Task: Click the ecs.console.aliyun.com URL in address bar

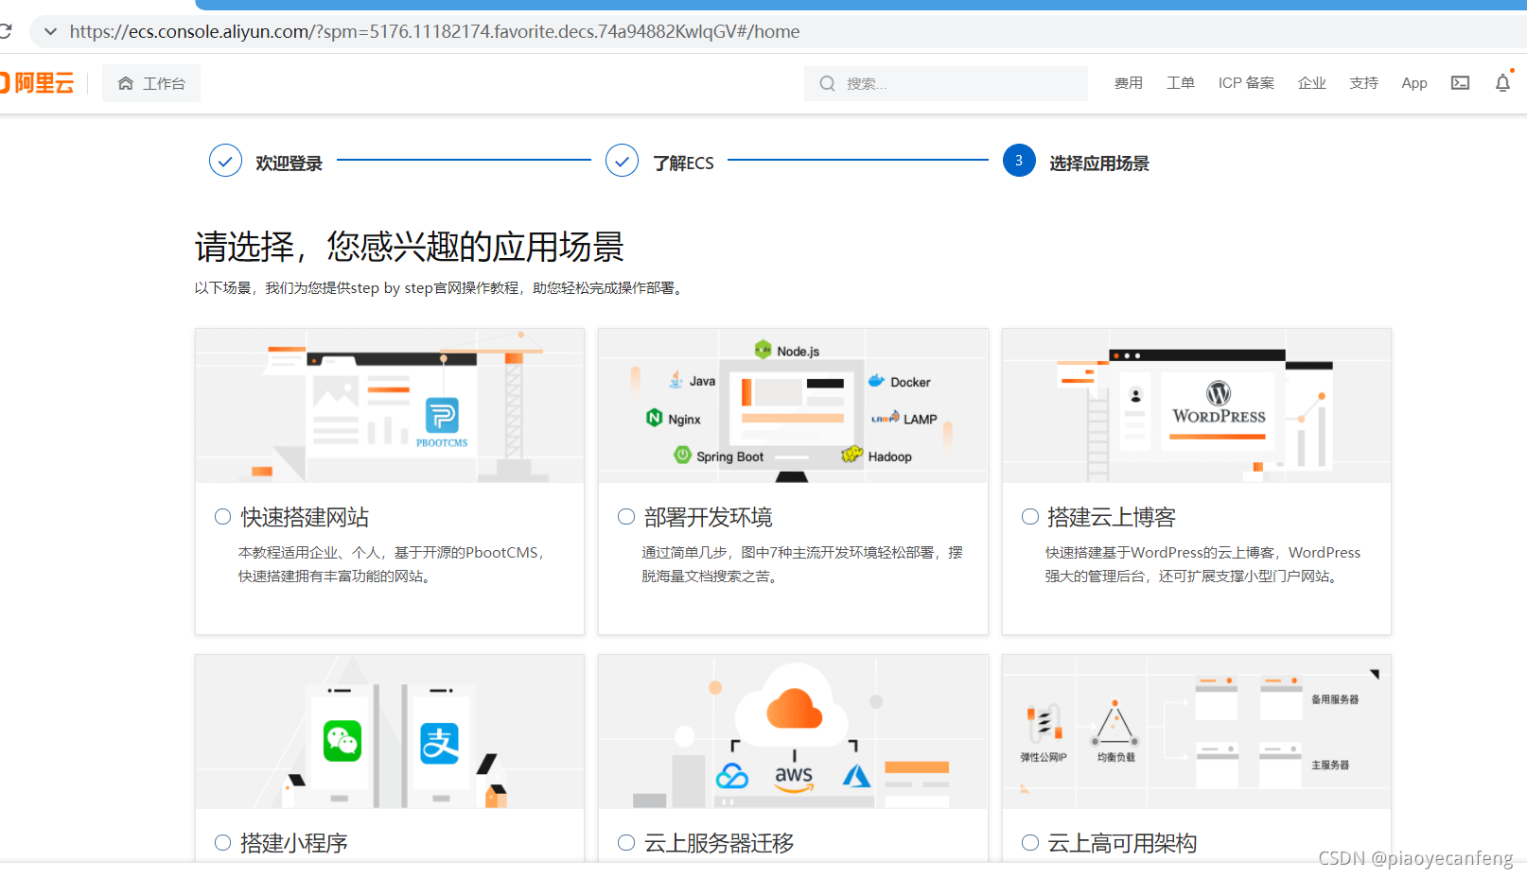Action: 434,31
